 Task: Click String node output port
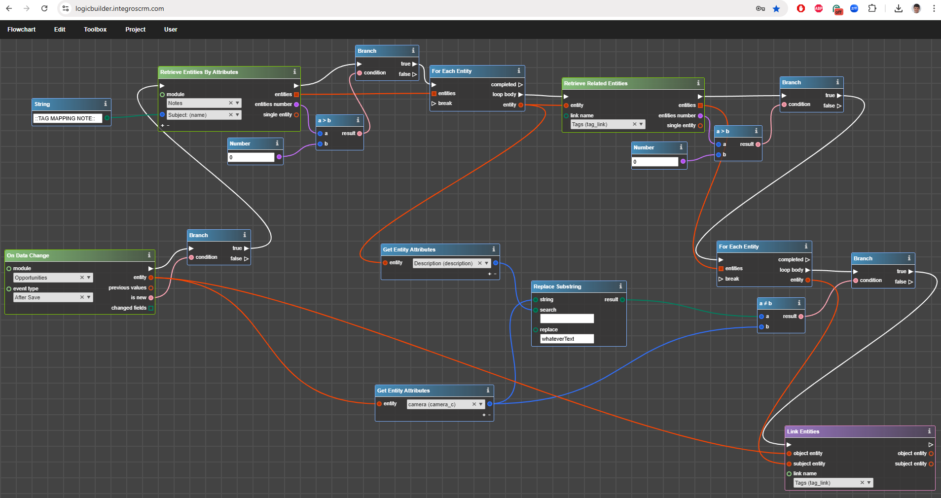(107, 118)
